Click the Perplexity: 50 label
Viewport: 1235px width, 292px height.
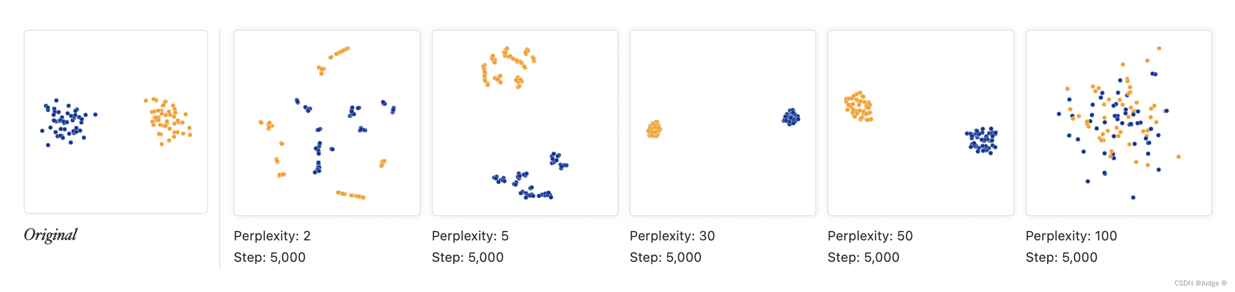[870, 236]
